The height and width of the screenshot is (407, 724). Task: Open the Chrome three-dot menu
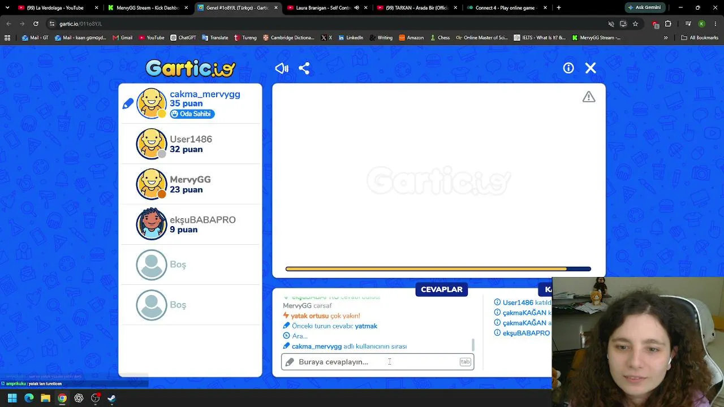point(715,24)
